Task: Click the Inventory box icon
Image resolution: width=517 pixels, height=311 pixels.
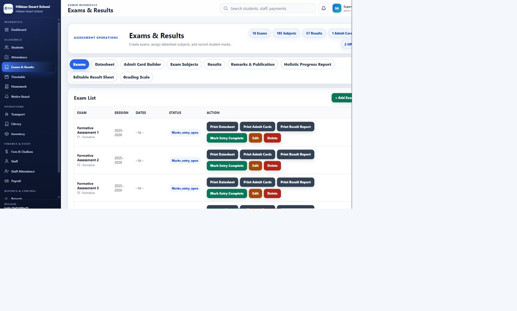Action: pyautogui.click(x=6, y=134)
